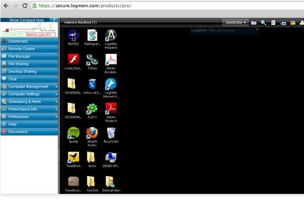The height and width of the screenshot is (202, 304).
Task: Expand Preferences submenu arrow
Action: tap(56, 117)
